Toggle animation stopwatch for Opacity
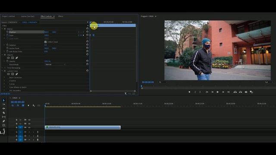 point(7,61)
